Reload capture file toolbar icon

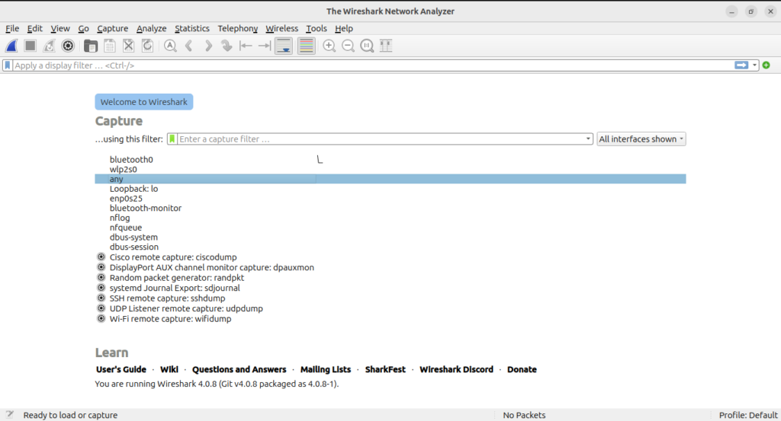point(147,46)
